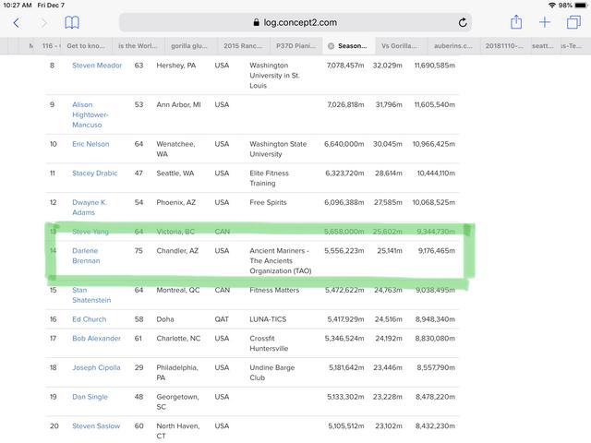Switch to the 'seatt...' tab
The image size is (591, 443).
[x=542, y=46]
